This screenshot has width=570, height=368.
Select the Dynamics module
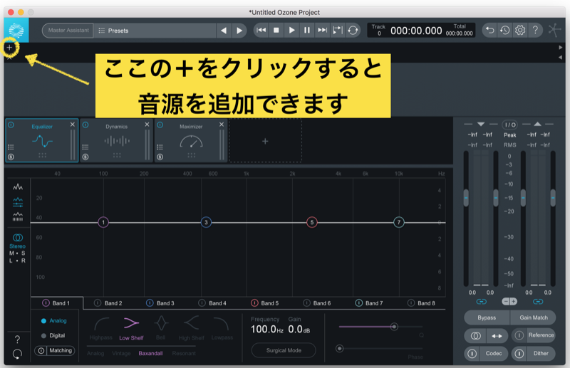pos(116,140)
